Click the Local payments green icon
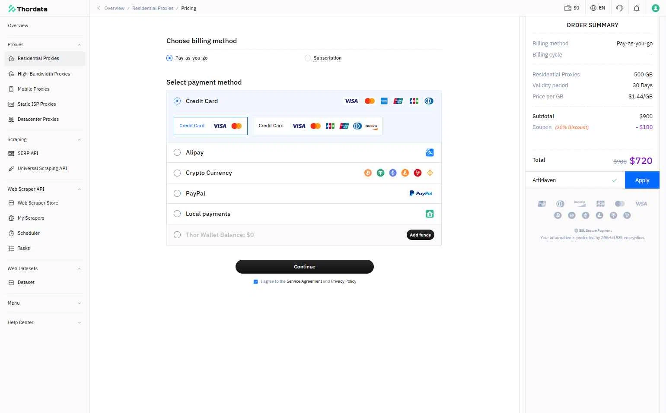Viewport: 666px width, 413px height. click(430, 214)
